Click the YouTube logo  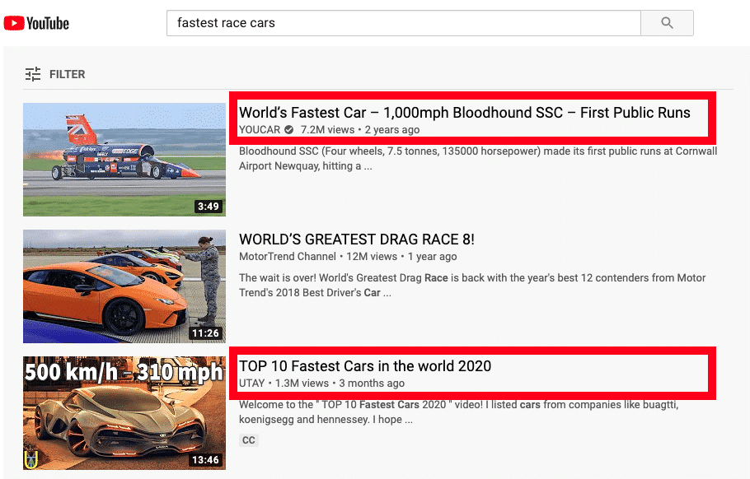point(36,23)
